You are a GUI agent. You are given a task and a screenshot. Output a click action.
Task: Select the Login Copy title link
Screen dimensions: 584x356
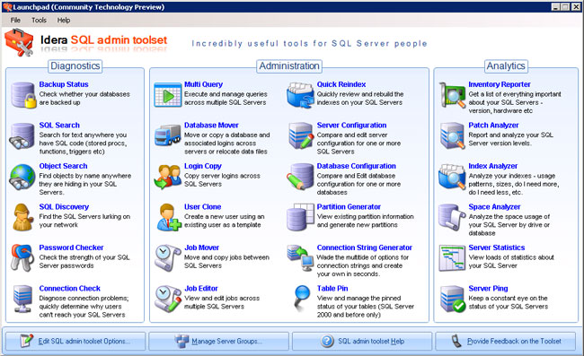click(203, 166)
